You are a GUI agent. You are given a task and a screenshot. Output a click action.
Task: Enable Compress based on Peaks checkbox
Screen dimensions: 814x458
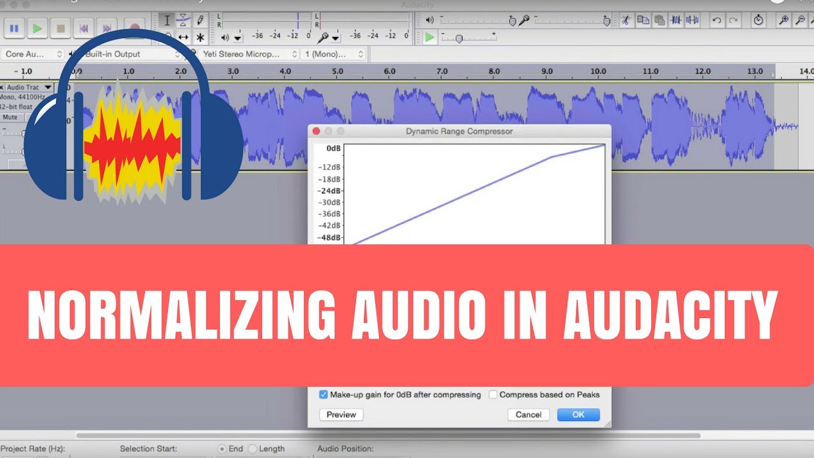coord(493,394)
